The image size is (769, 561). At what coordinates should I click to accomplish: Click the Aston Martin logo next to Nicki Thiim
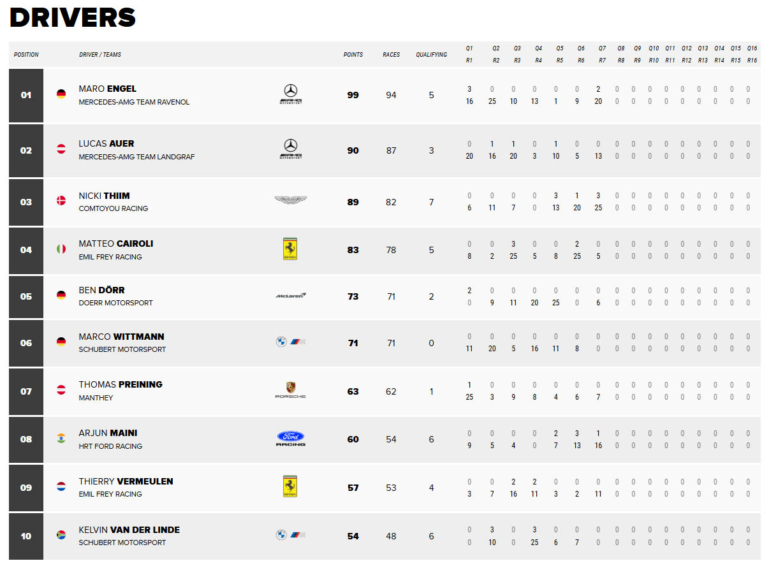click(x=290, y=201)
